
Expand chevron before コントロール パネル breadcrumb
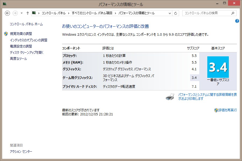(x=39, y=13)
